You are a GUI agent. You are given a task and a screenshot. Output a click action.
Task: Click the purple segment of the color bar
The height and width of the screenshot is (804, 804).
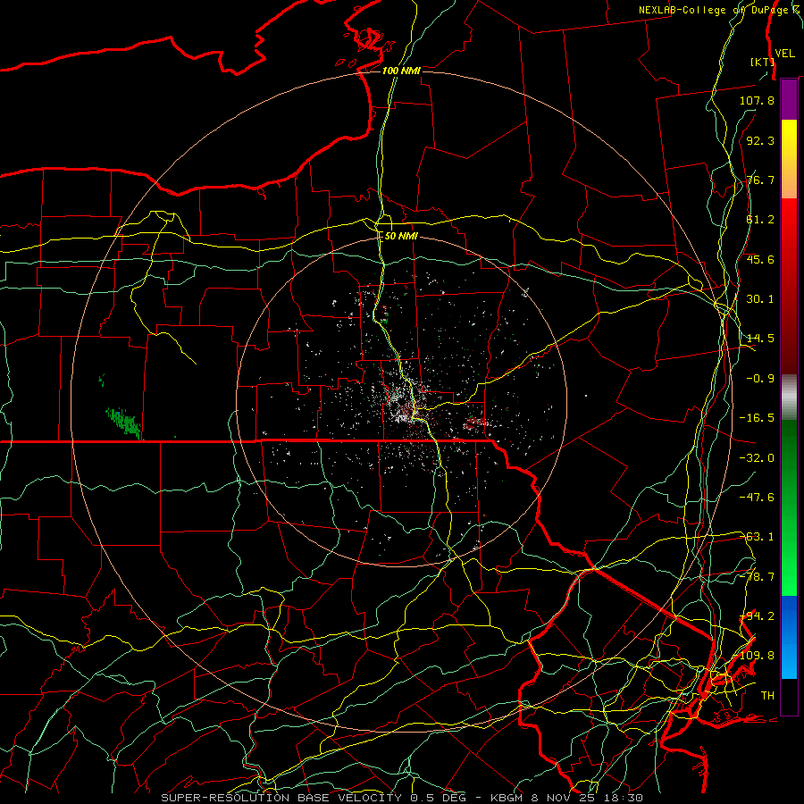click(789, 100)
